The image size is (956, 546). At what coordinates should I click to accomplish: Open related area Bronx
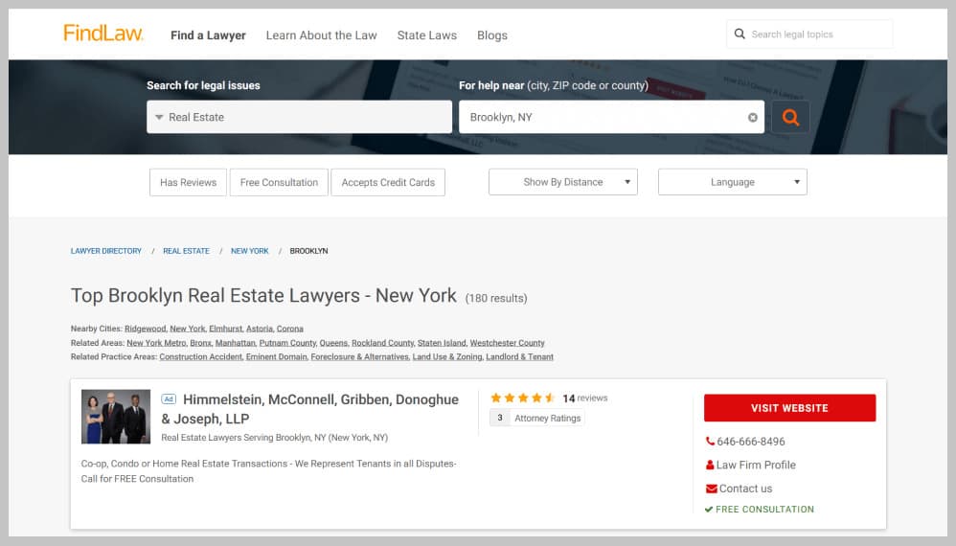tap(200, 343)
